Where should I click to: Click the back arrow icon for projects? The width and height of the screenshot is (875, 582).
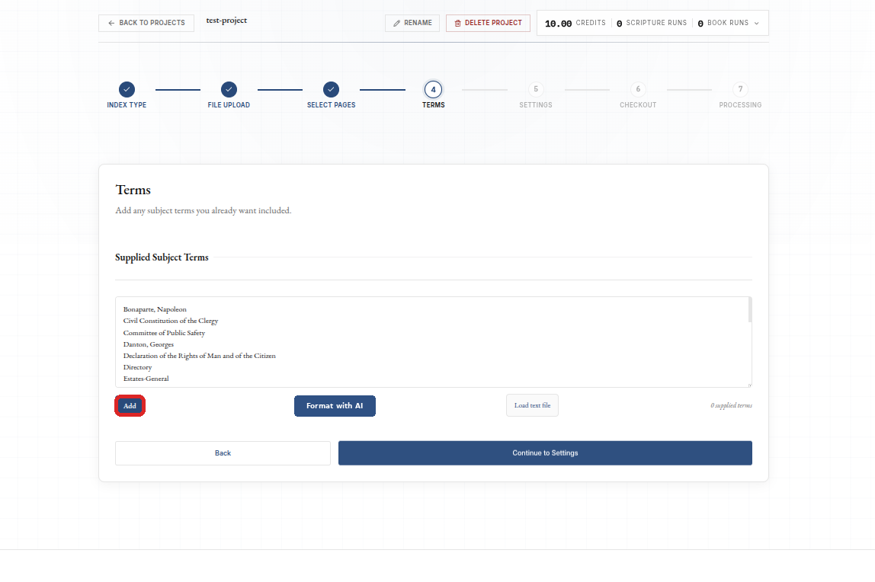click(111, 23)
